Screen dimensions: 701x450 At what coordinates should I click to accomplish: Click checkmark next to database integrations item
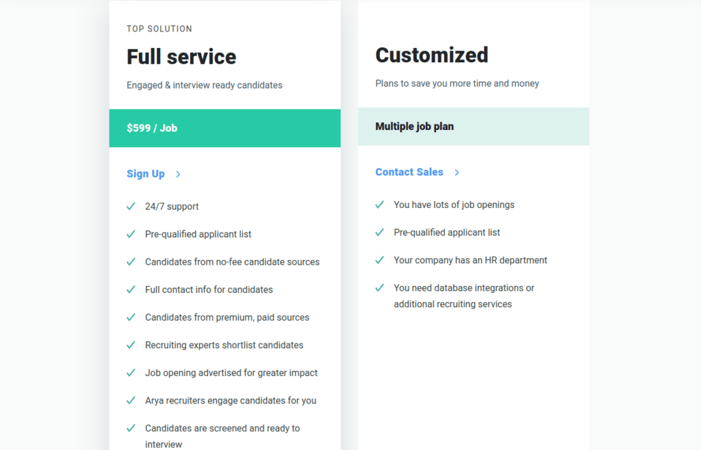click(x=379, y=287)
